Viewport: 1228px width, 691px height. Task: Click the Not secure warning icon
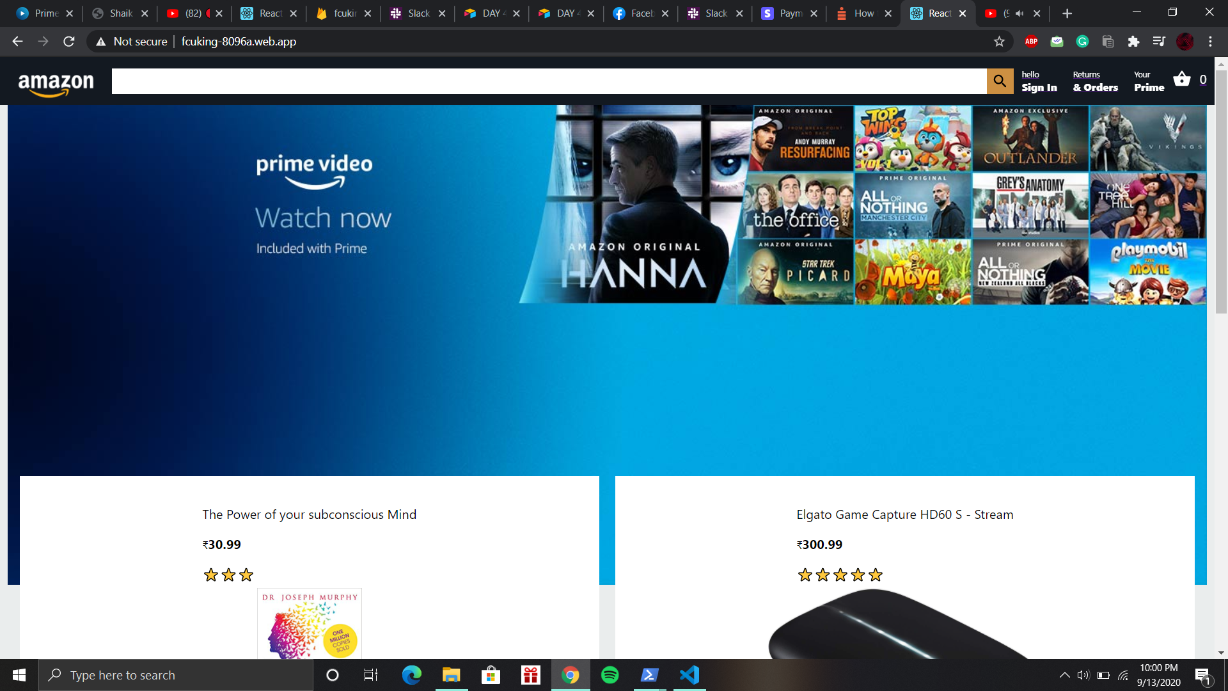point(100,42)
